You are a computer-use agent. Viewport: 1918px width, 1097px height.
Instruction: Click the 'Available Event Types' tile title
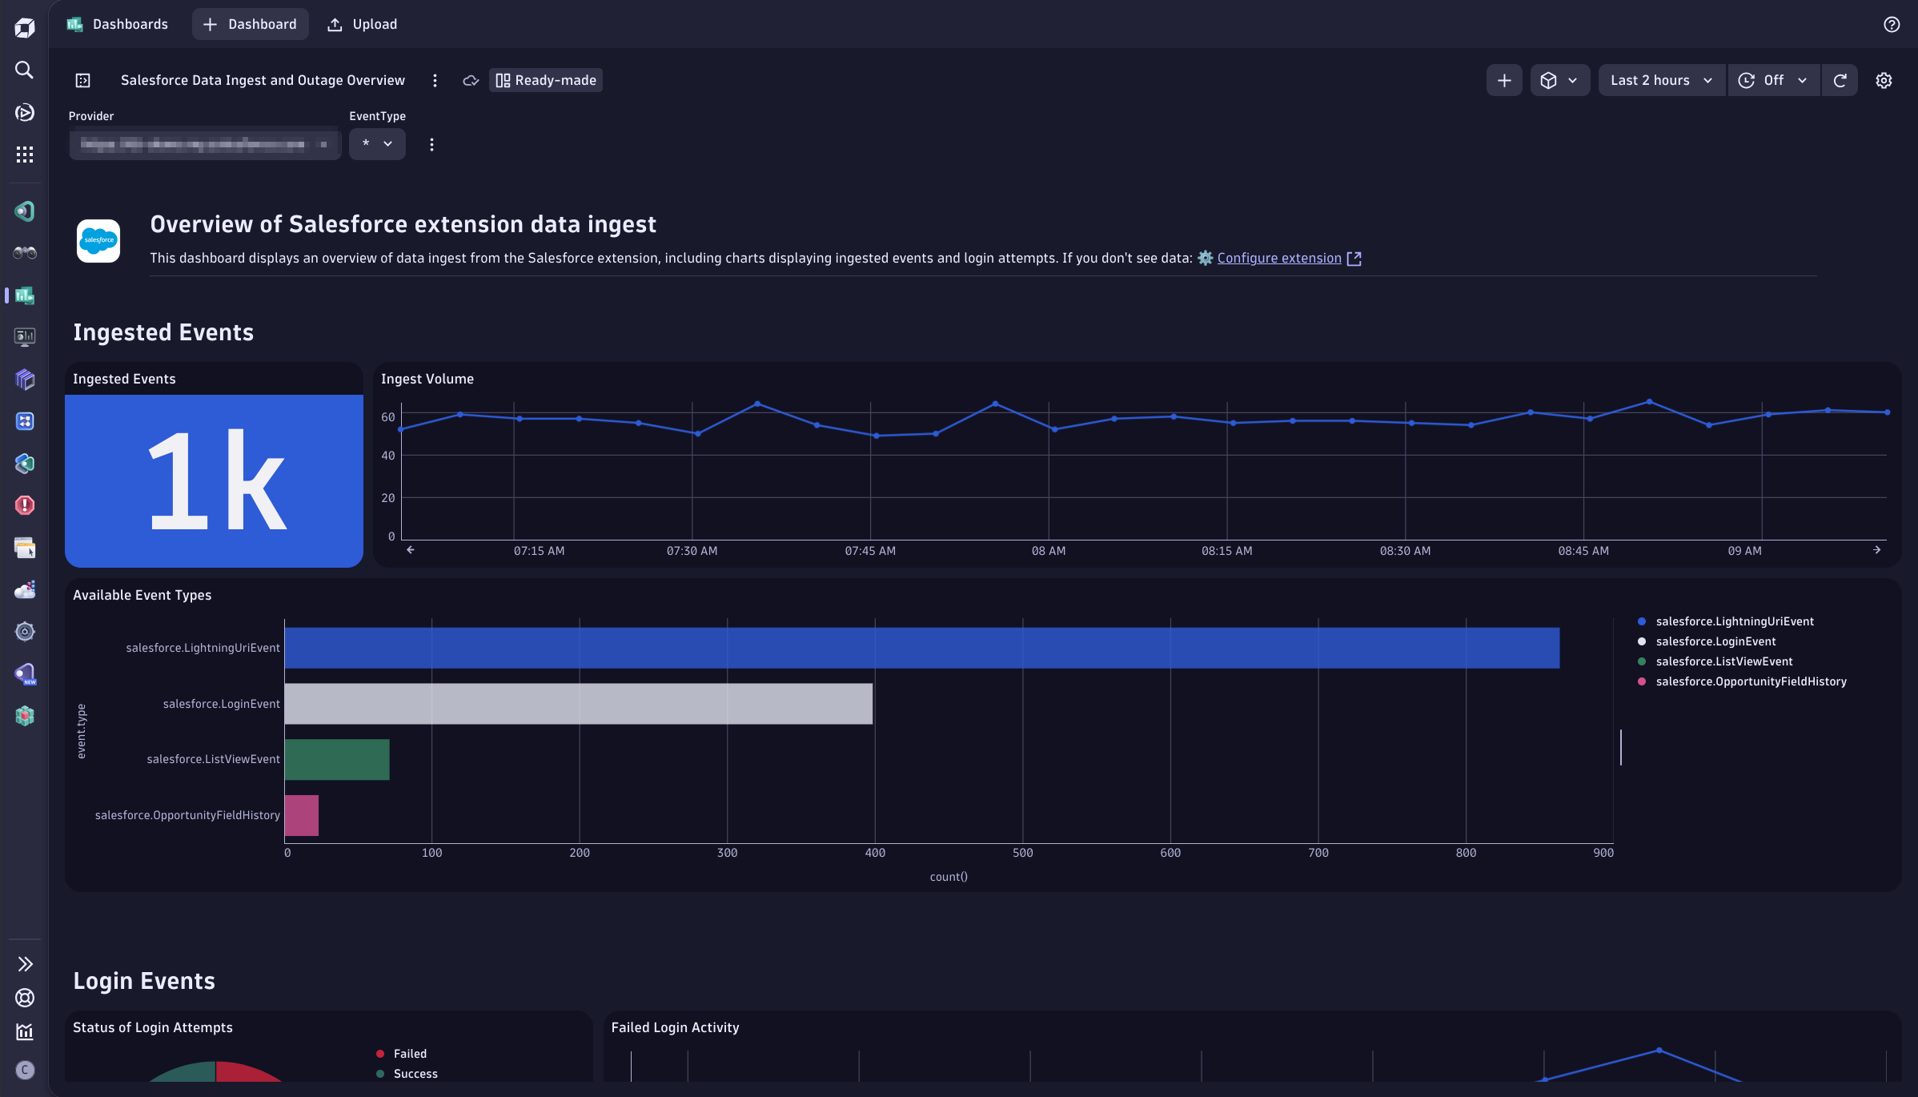[x=142, y=595]
